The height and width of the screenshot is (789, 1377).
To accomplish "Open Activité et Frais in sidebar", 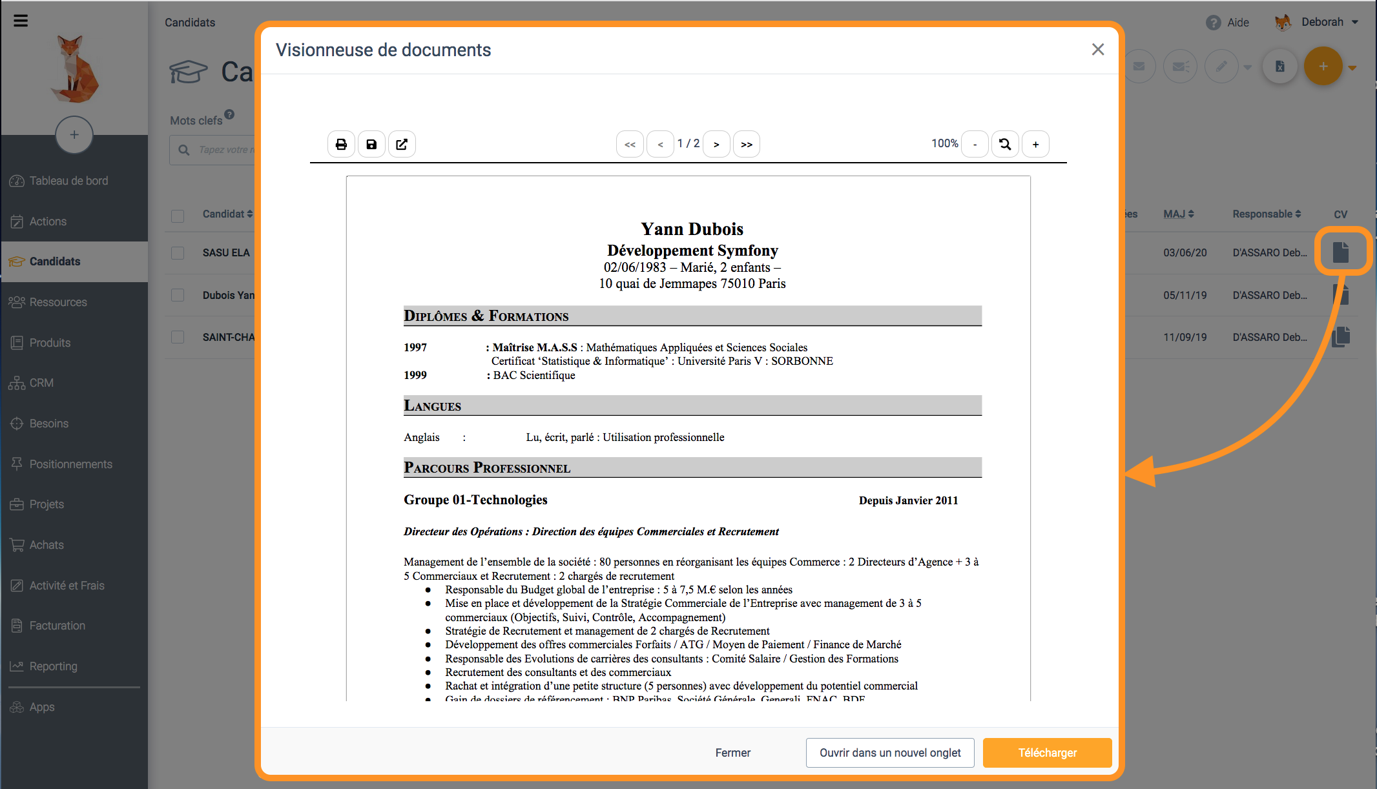I will (74, 586).
